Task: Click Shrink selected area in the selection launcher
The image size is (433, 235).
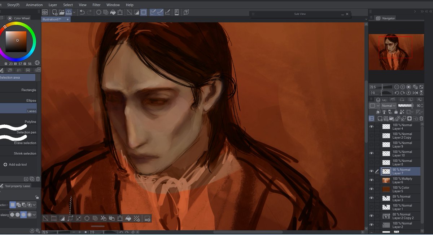Action: click(79, 218)
